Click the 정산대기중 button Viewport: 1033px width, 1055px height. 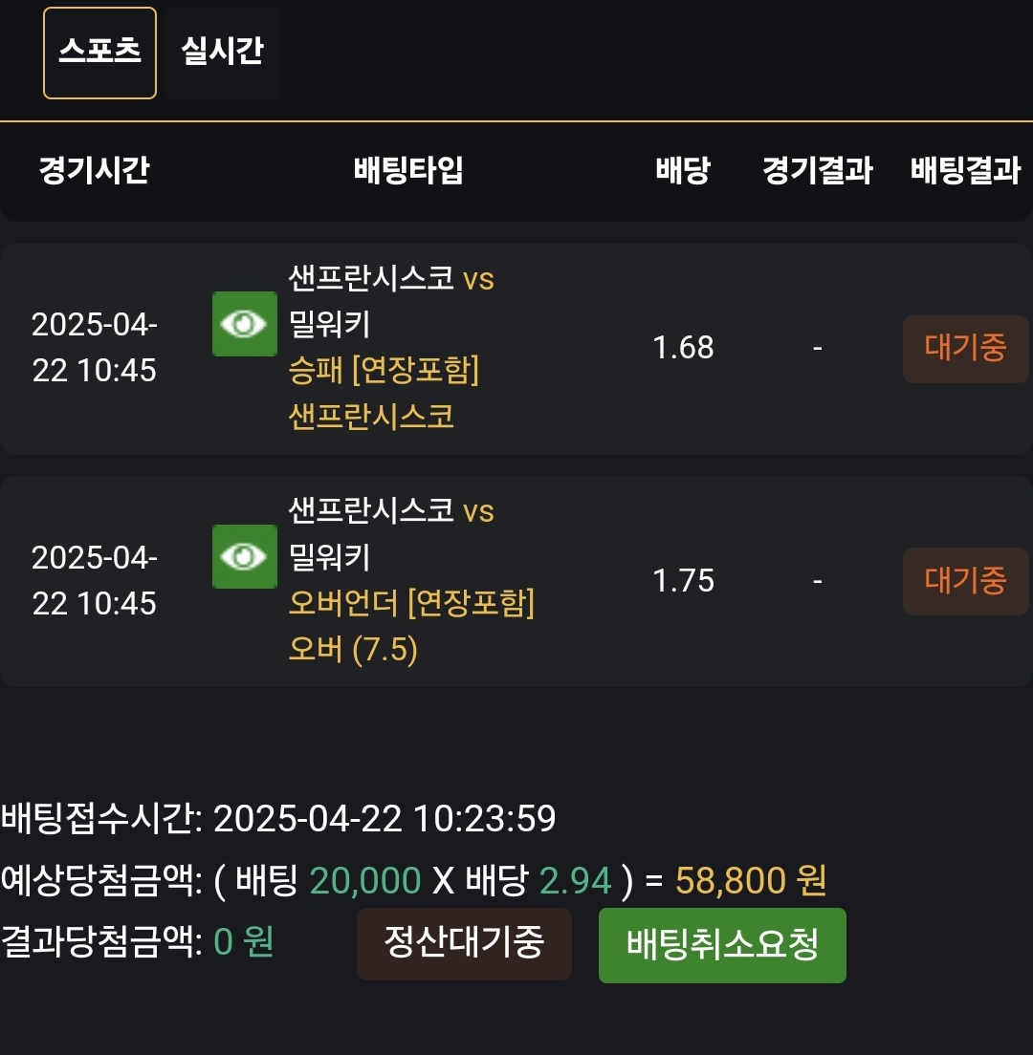pos(464,944)
